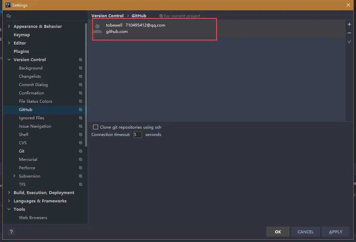Click project-level icon beside Git
The height and width of the screenshot is (242, 356).
click(x=80, y=151)
